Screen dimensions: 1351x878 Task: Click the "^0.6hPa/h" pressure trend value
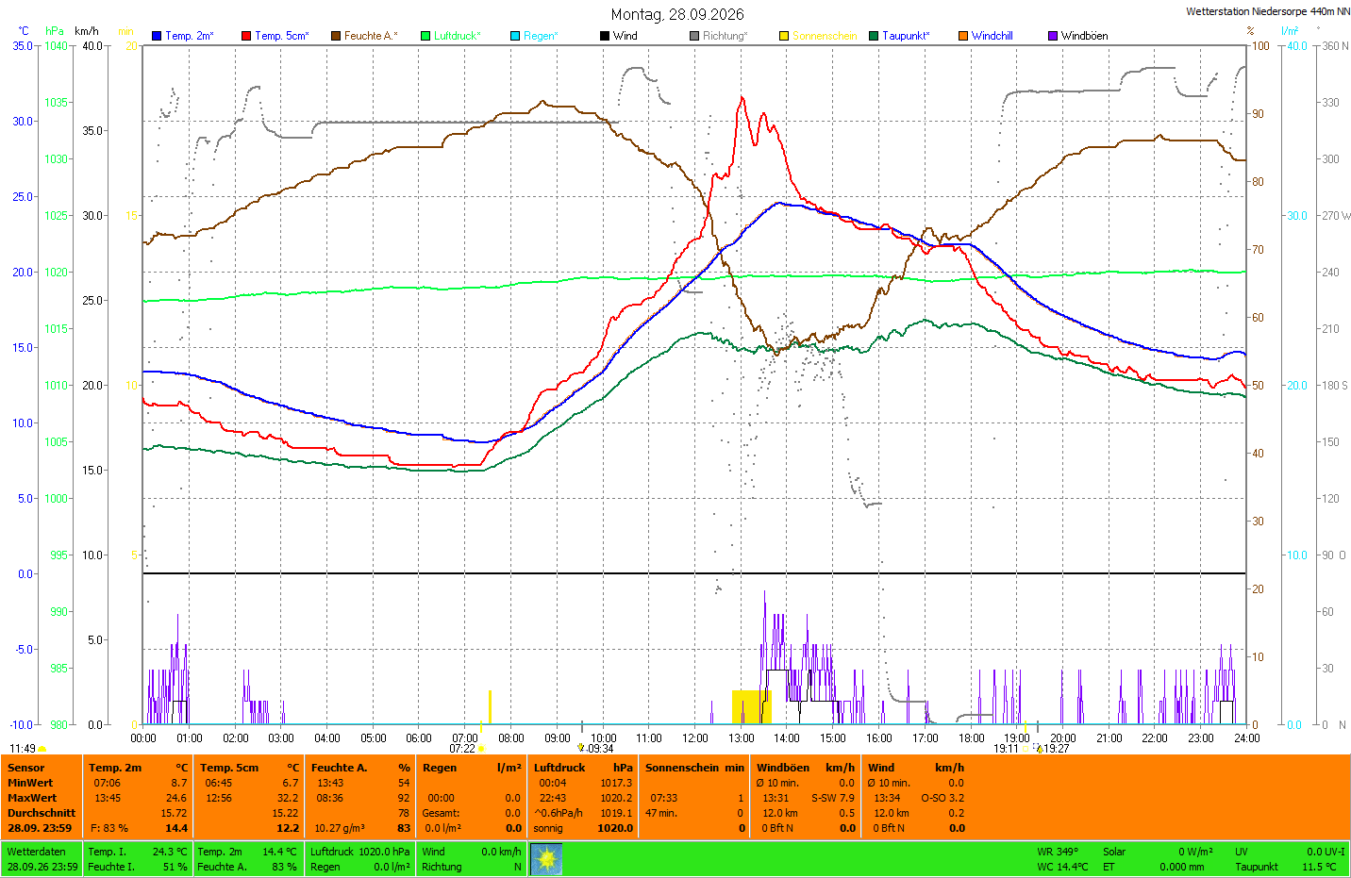click(559, 813)
